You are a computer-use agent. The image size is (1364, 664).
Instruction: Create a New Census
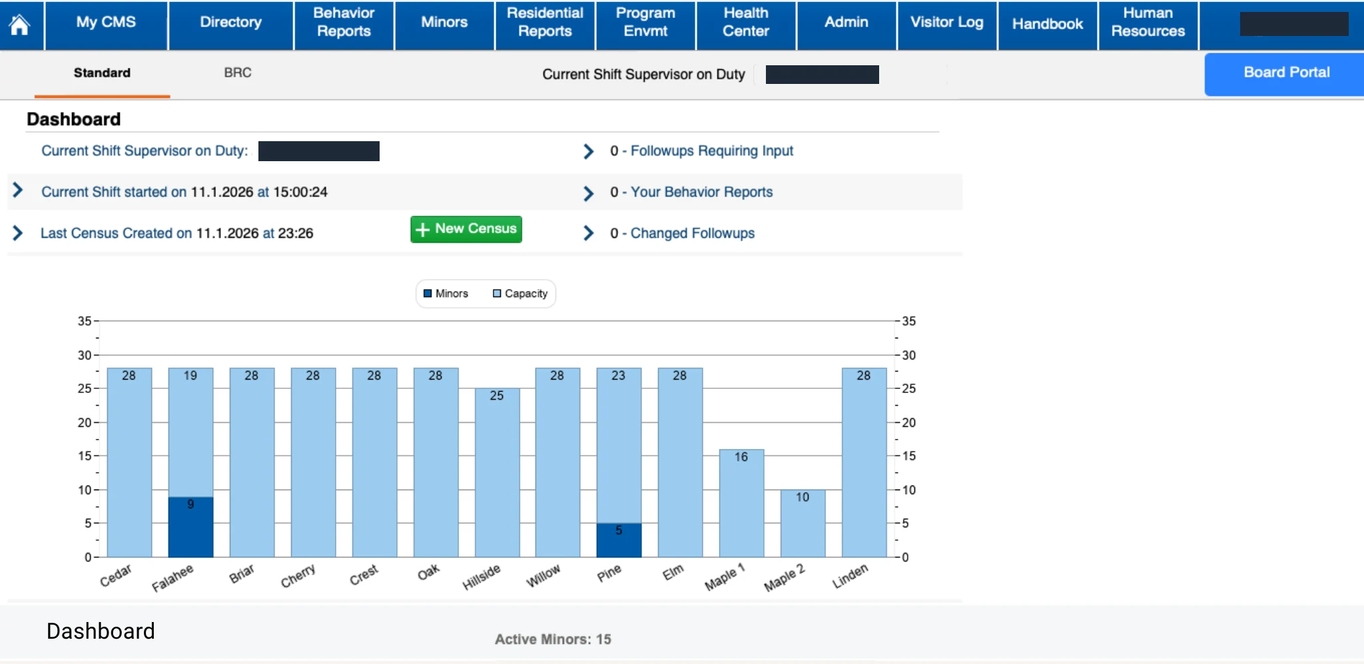tap(466, 229)
